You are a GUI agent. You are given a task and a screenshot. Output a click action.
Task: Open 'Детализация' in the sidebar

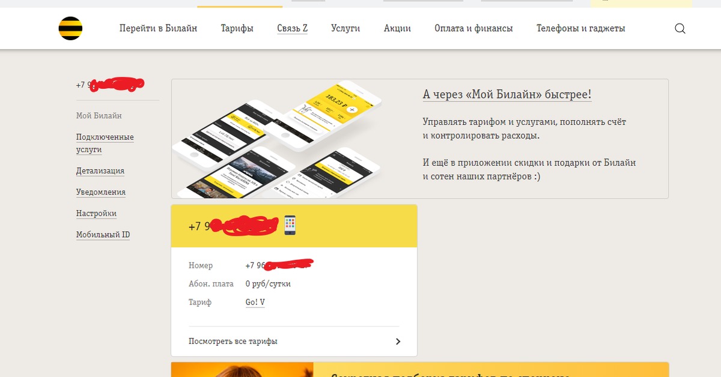100,171
